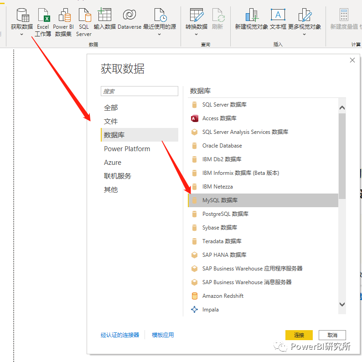Expand the 获取数据 dropdown arrow
Screen dimensions: 362x362
click(22, 35)
